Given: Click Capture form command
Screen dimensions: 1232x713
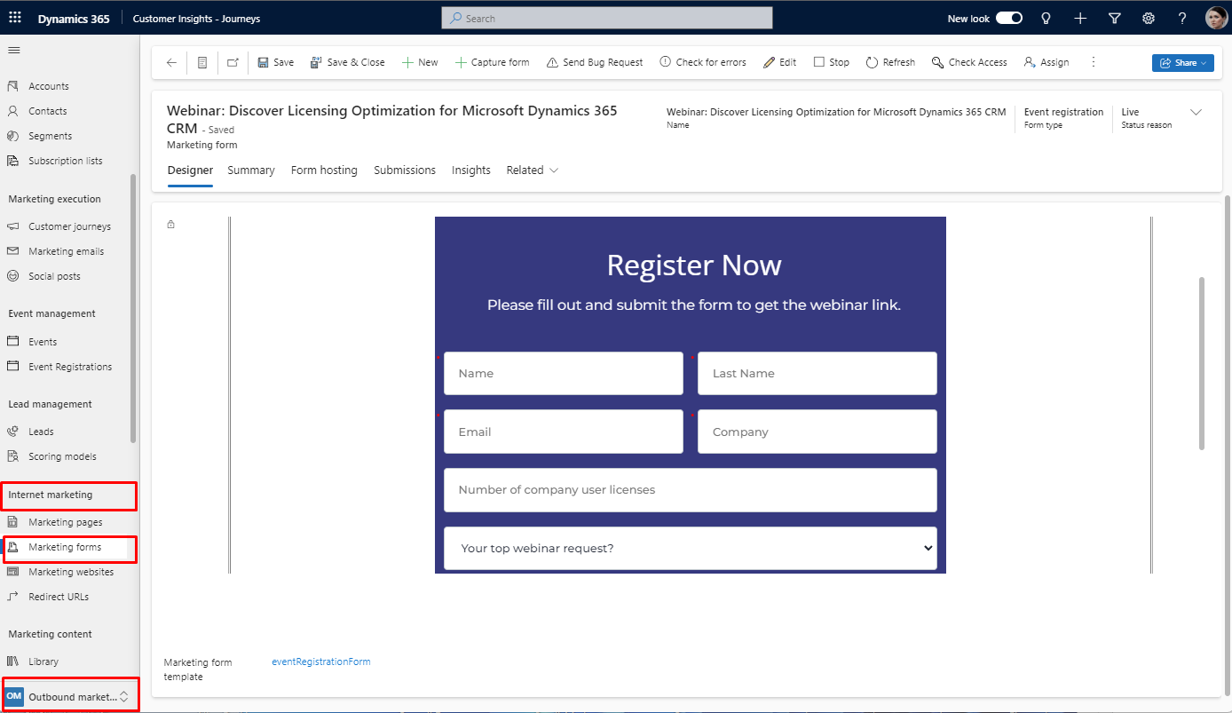Looking at the screenshot, I should [492, 62].
